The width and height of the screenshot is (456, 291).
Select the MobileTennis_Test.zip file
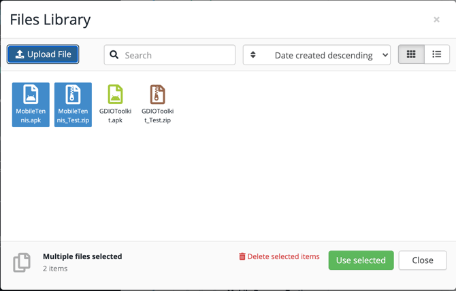73,105
